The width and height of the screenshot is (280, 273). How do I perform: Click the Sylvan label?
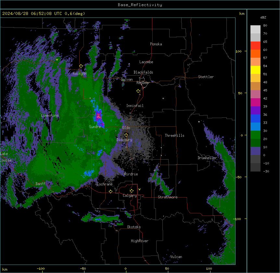pyautogui.click(x=127, y=79)
